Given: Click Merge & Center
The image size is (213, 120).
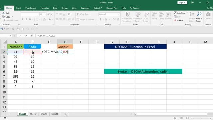Looking at the screenshot, I should (x=85, y=19).
